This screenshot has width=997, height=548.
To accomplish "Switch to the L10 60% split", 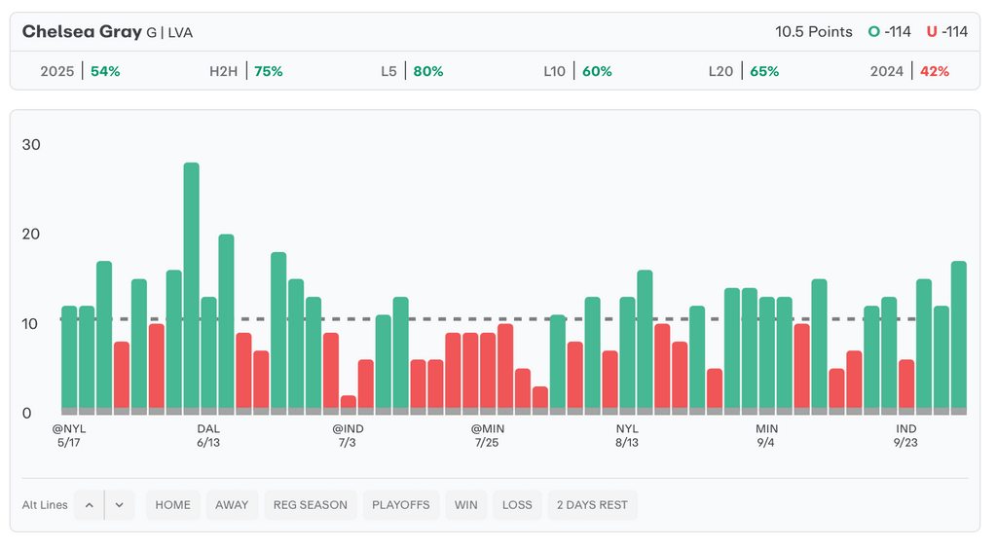I will coord(577,71).
